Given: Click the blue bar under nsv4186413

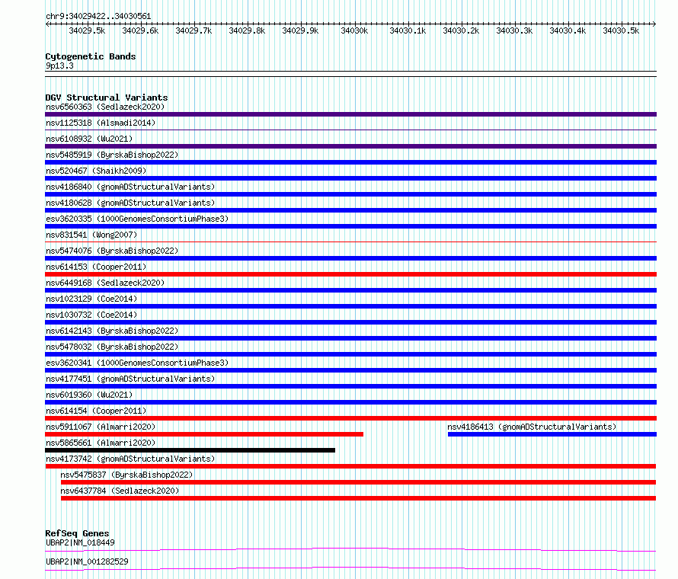Looking at the screenshot, I should tap(552, 434).
